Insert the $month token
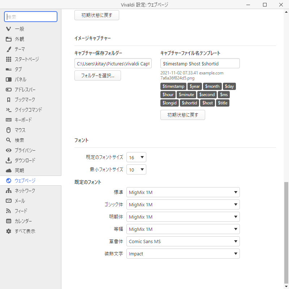Image resolution: width=289 pixels, height=289 pixels. 212,86
